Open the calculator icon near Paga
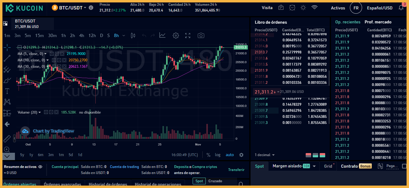409x188 pixels. [x=380, y=166]
